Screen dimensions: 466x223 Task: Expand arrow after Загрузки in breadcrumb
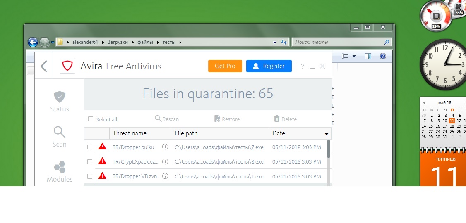point(133,42)
